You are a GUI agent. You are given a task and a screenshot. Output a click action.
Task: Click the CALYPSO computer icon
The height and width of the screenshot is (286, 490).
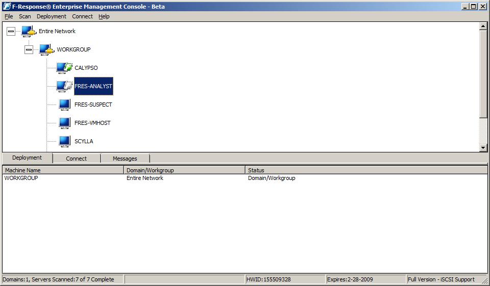pyautogui.click(x=64, y=68)
